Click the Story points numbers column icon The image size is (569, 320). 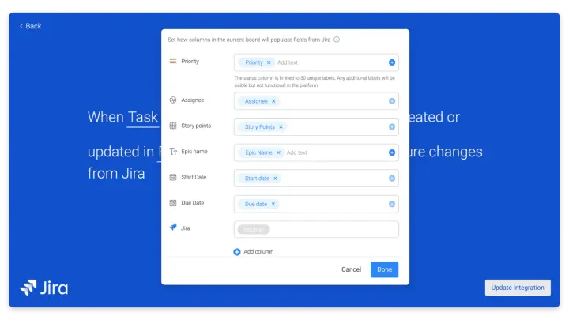tap(173, 126)
